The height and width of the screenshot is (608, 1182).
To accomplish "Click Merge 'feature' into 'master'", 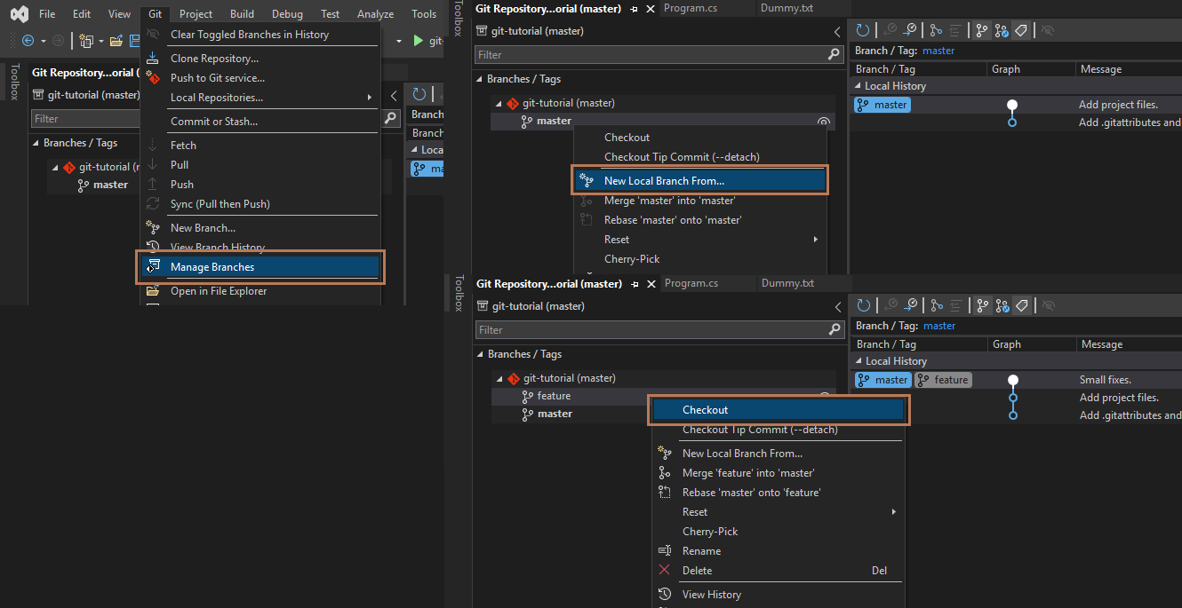I will (x=747, y=473).
